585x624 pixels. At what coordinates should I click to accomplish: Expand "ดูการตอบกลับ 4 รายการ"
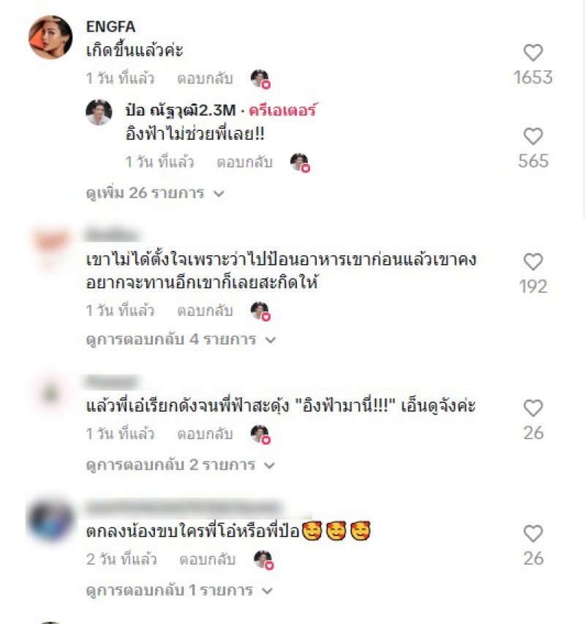181,340
